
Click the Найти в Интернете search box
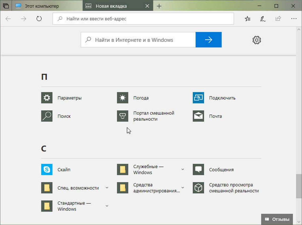138,40
